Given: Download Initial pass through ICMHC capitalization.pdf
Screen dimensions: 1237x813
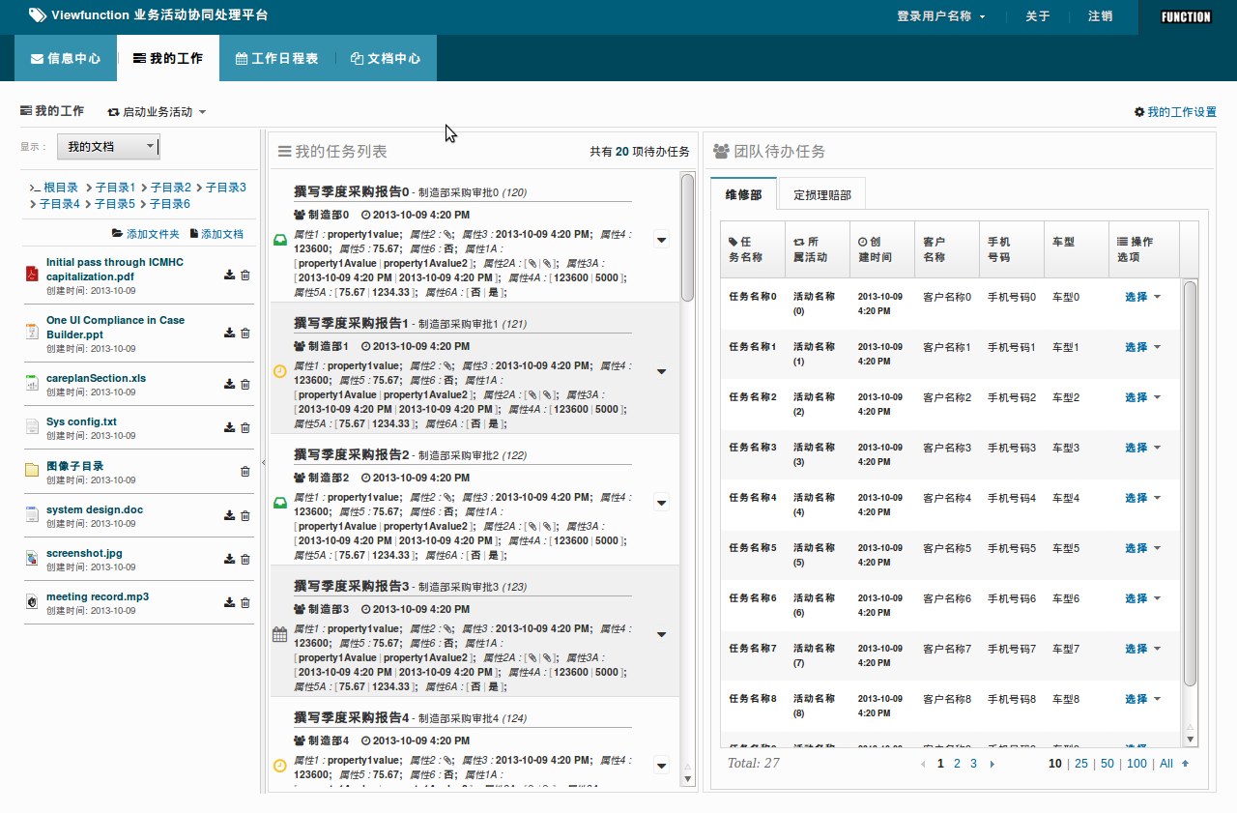Looking at the screenshot, I should [229, 276].
